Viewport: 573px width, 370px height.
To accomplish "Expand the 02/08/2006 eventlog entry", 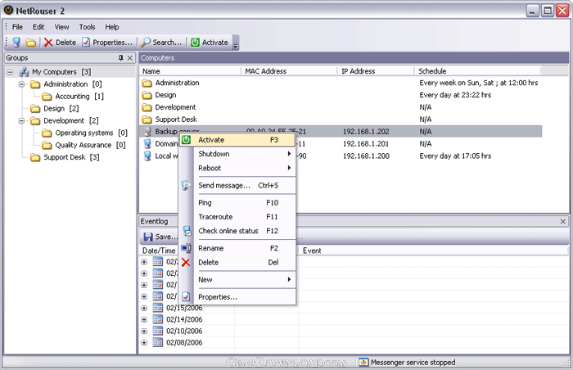I will 144,343.
